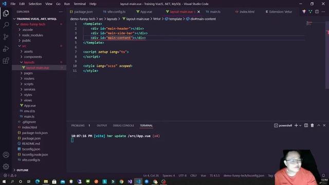Open the File menu
329x185 pixels.
(13, 4)
